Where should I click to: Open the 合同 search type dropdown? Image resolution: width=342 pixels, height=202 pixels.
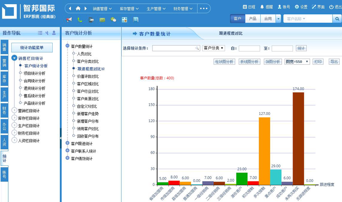[269, 19]
